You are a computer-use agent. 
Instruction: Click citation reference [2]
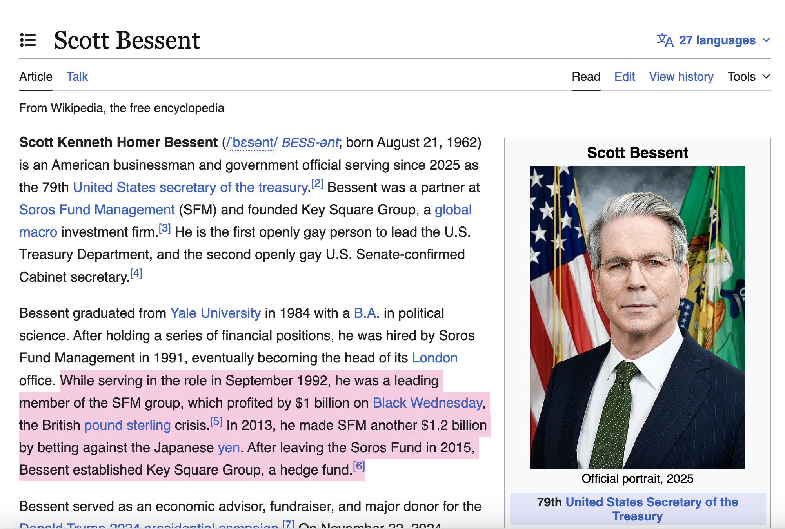tap(317, 183)
